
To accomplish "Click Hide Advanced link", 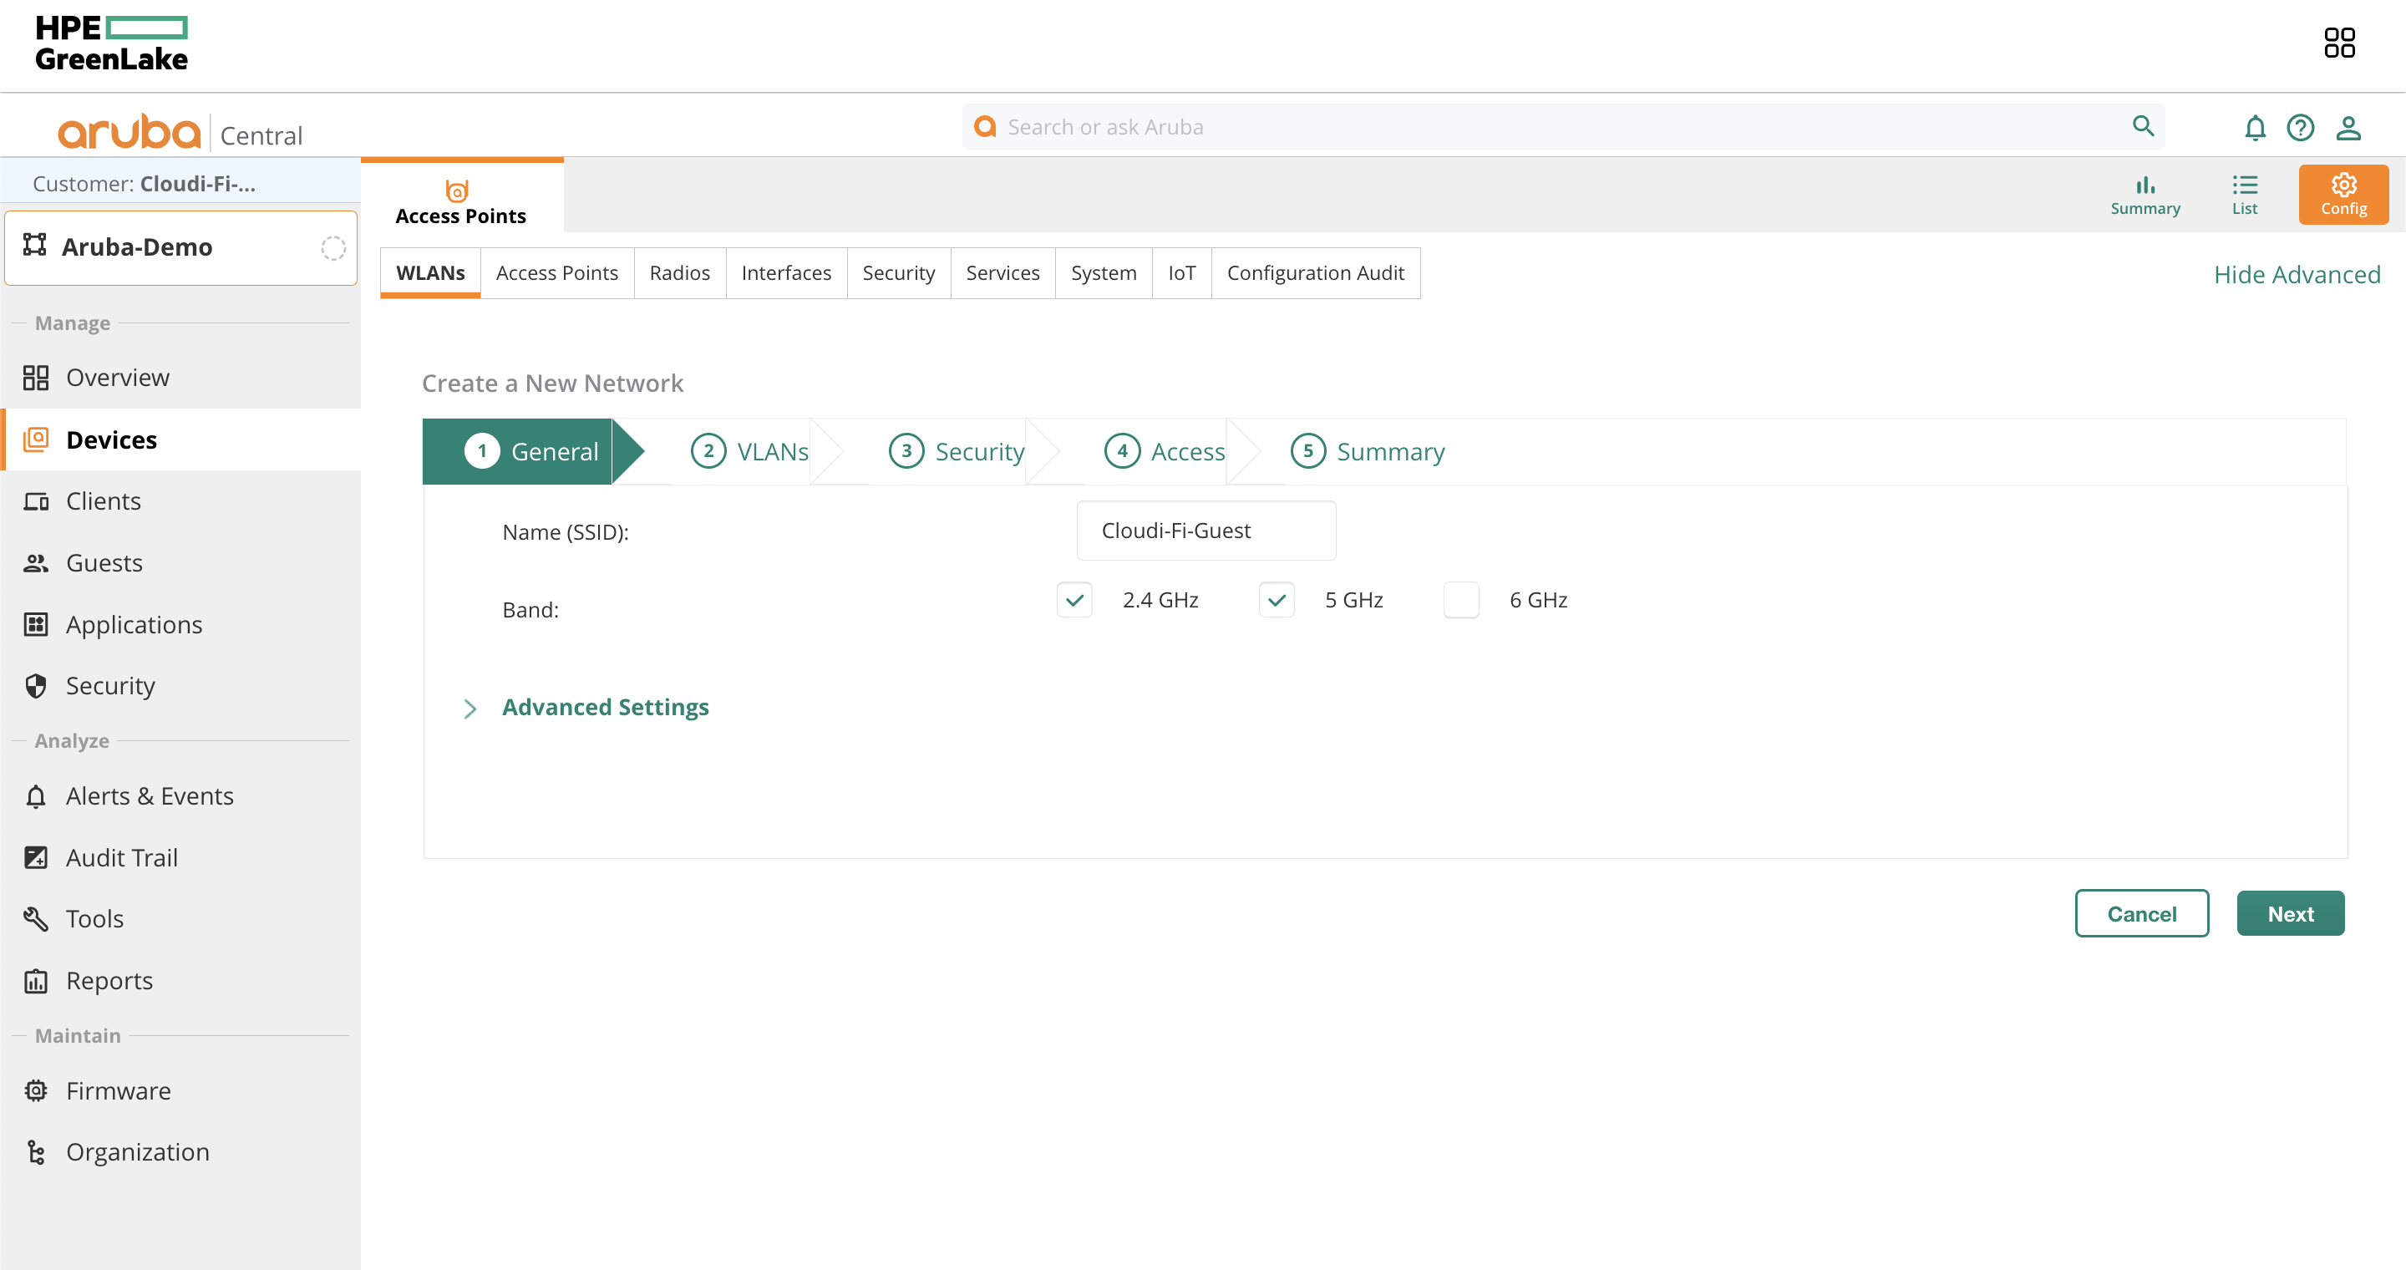I will tap(2297, 273).
